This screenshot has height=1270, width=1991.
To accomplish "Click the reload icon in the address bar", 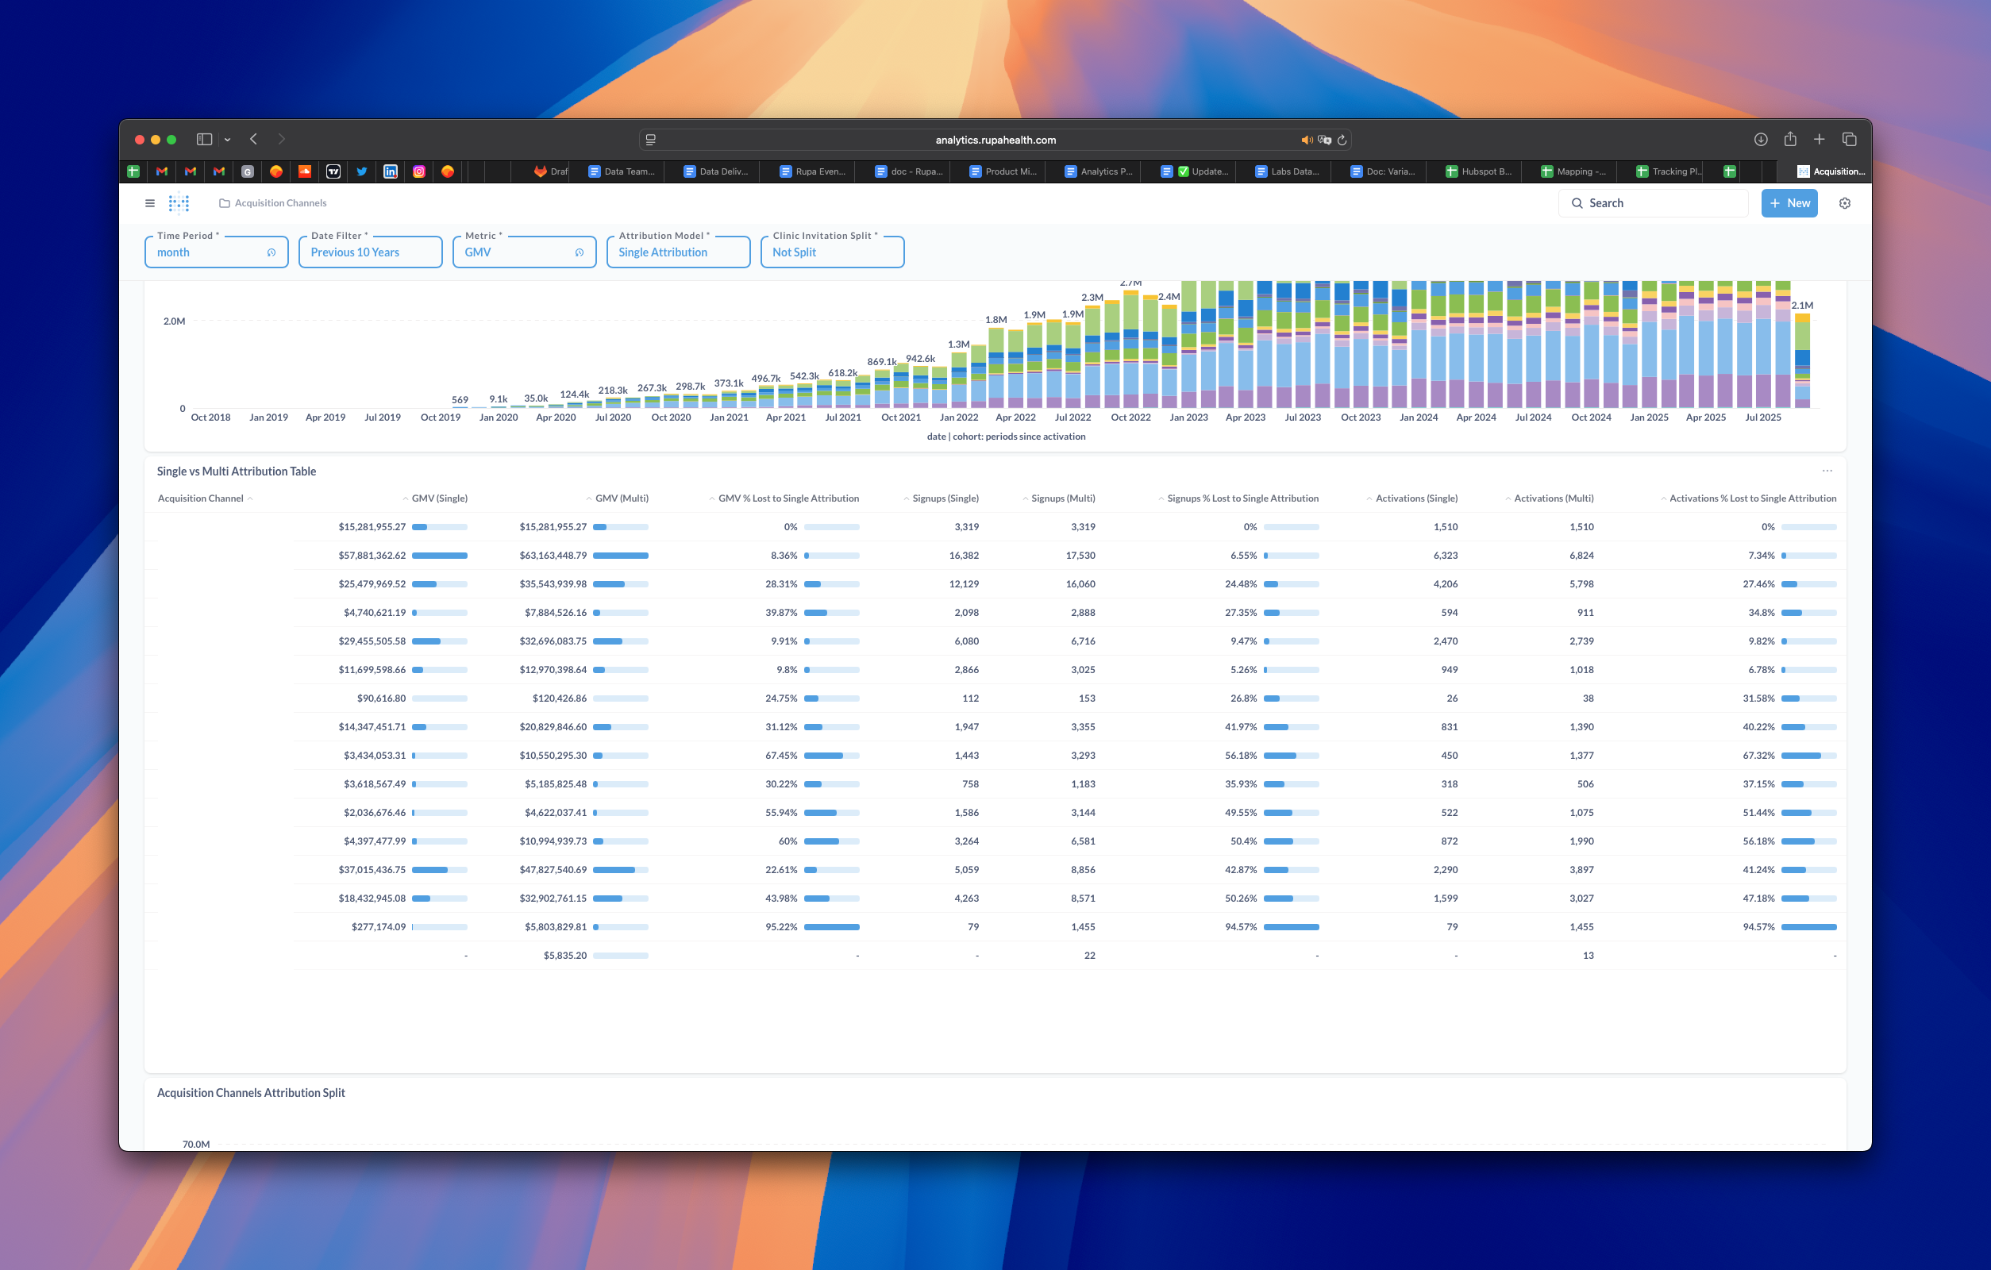I will [x=1342, y=139].
